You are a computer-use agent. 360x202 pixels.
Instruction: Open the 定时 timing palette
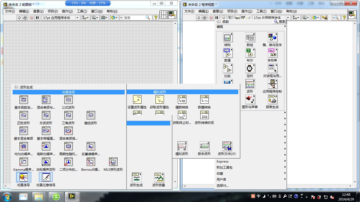[250, 69]
